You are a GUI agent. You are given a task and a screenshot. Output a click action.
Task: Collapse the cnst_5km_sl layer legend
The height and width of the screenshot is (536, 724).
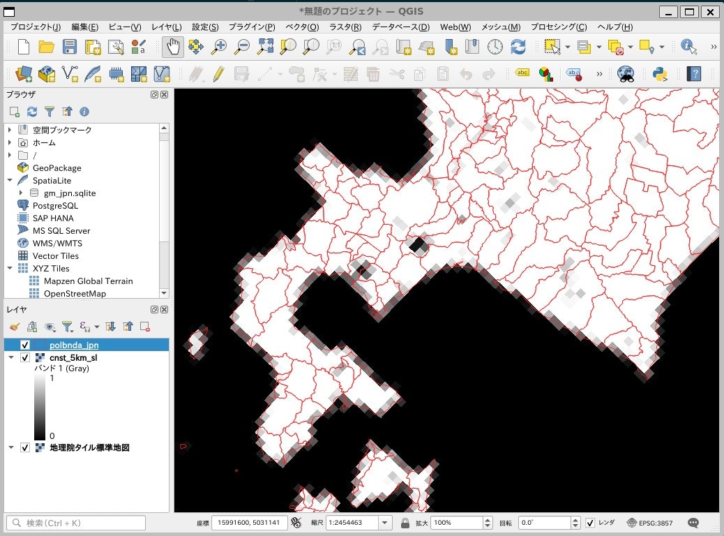(x=11, y=357)
